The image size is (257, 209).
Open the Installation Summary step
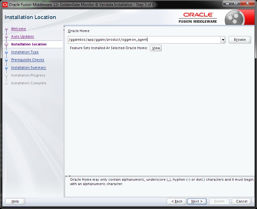coord(29,67)
